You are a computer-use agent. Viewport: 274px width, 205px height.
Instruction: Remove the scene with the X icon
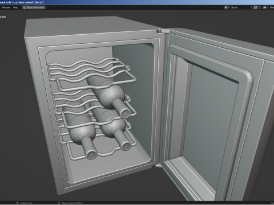coord(259,7)
